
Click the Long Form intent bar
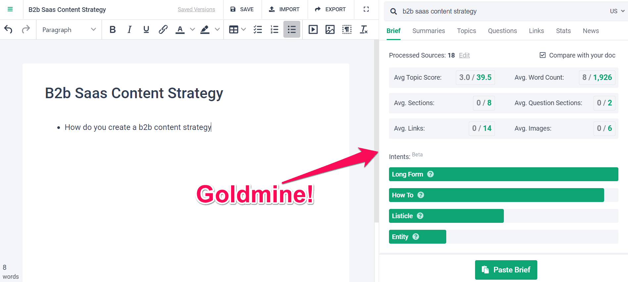click(x=504, y=174)
